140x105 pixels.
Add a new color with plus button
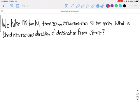pyautogui.click(x=131, y=6)
